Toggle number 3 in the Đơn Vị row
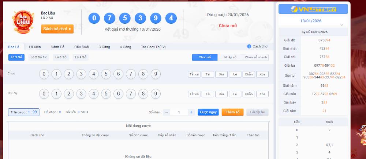366x159 pixels. click(81, 94)
